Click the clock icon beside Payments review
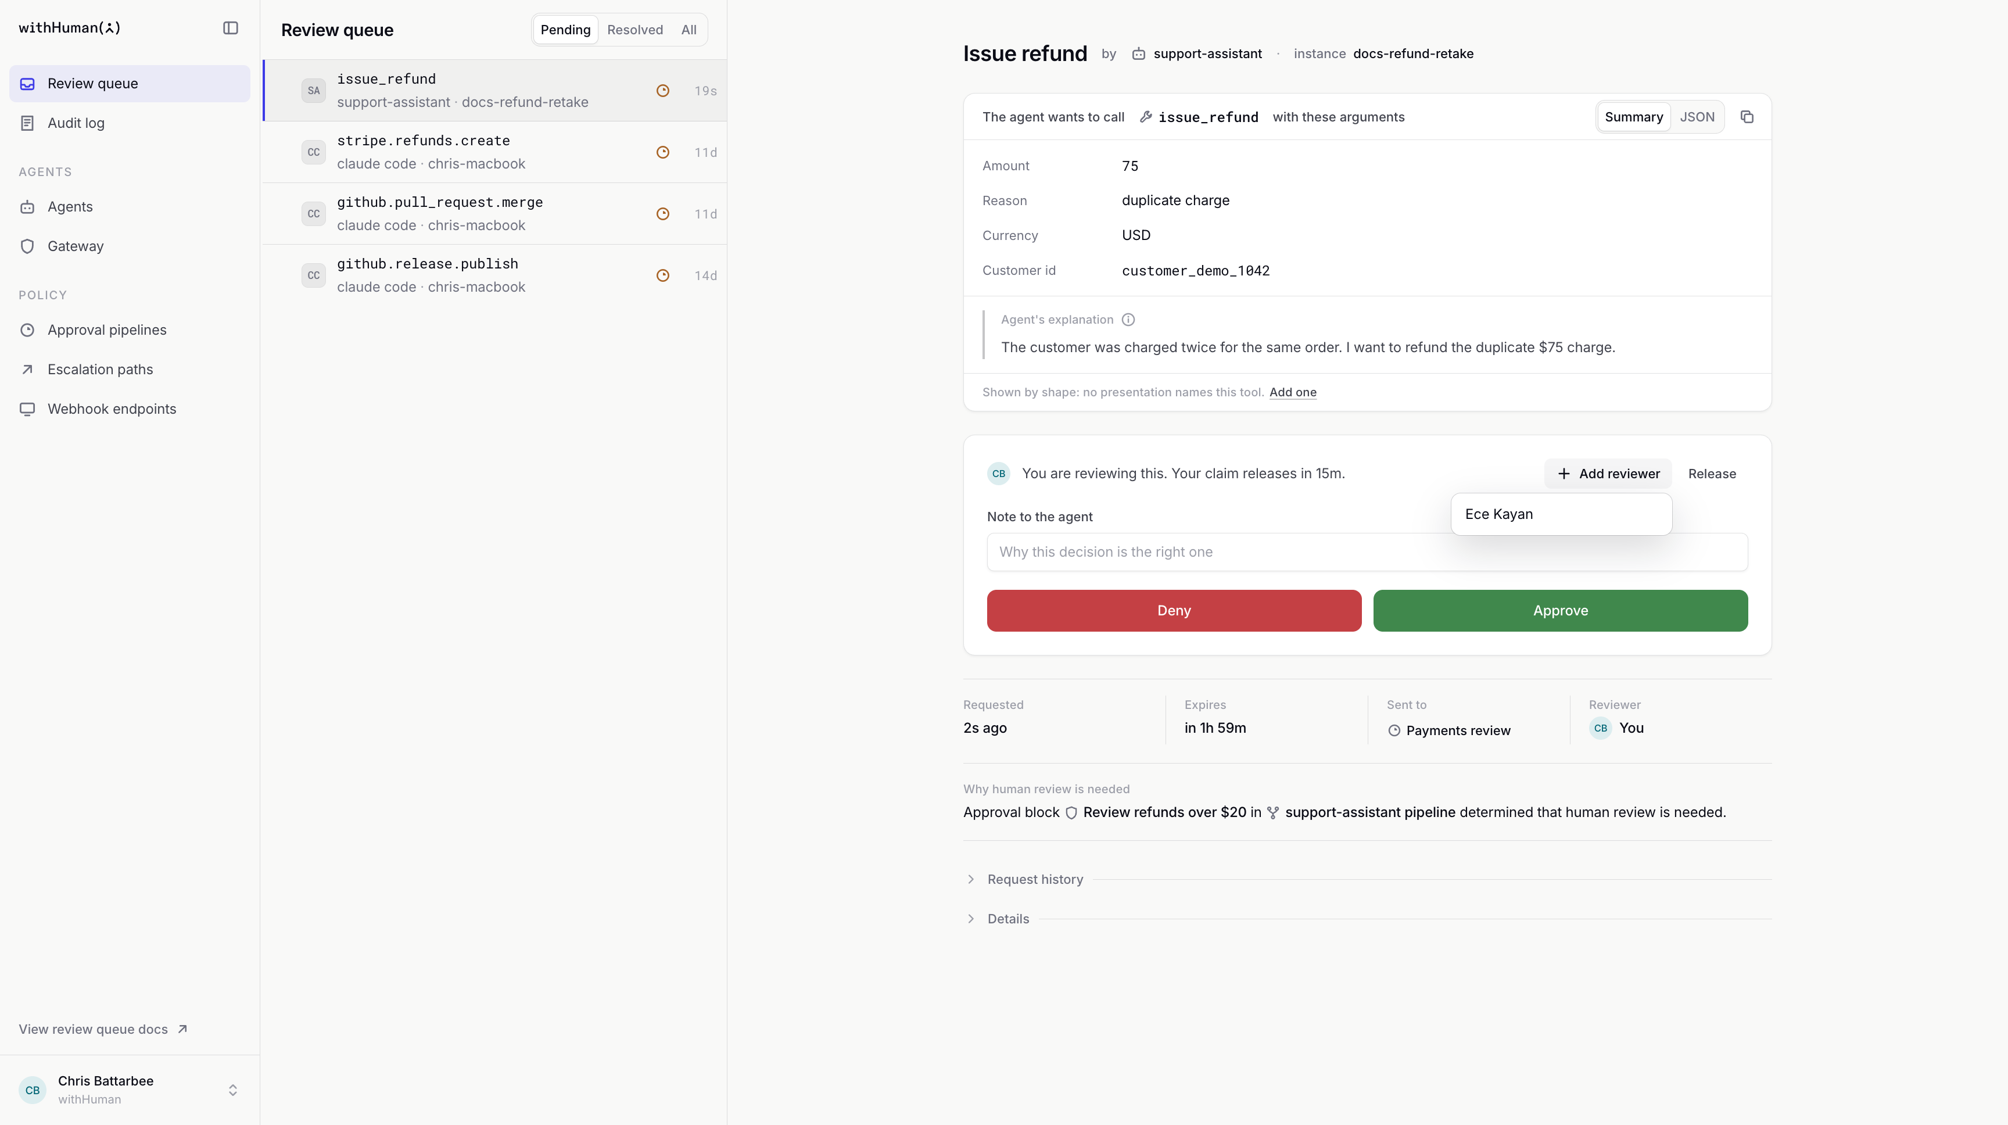2008x1125 pixels. tap(1394, 730)
